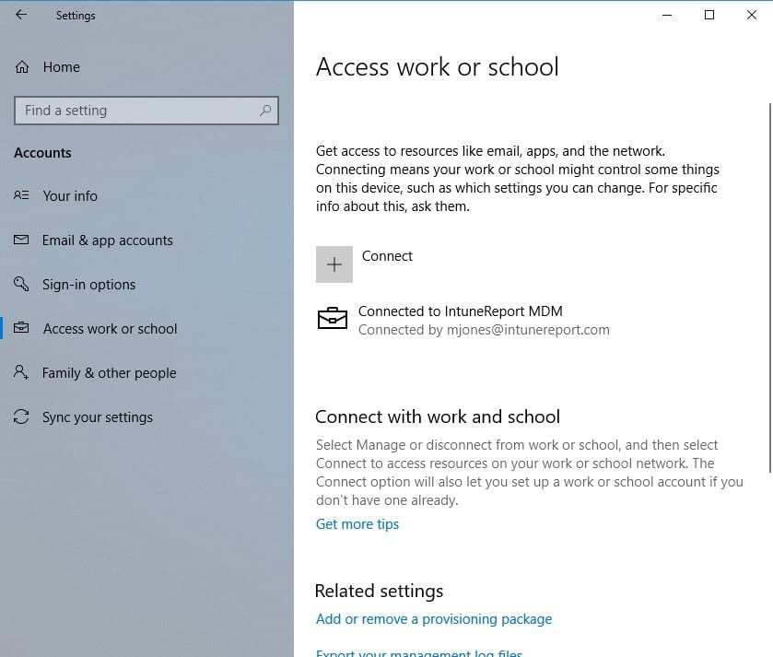Screen dimensions: 773x657
Task: Open the Sign-in options key icon
Action: (x=20, y=284)
